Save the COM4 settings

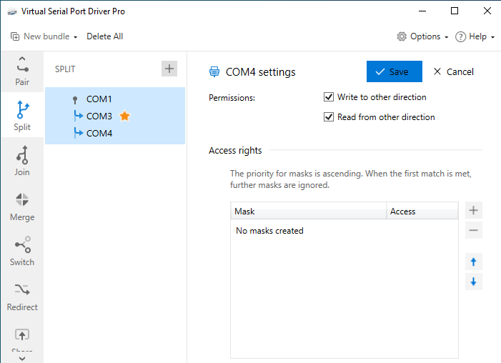click(395, 71)
